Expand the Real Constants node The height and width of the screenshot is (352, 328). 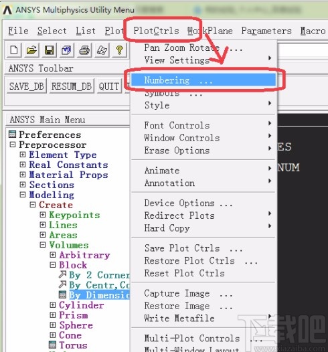tap(23, 165)
